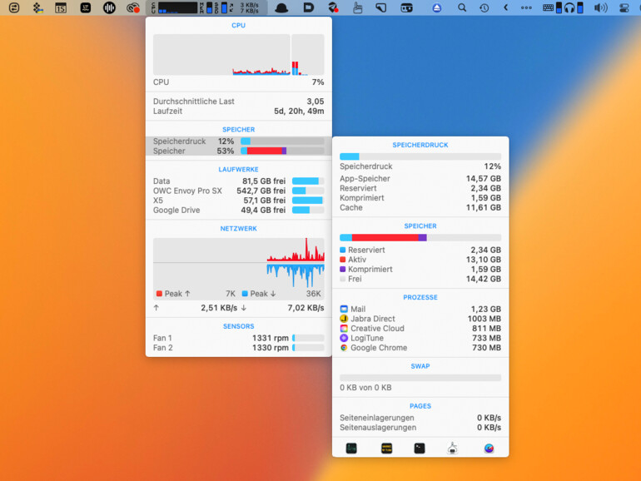This screenshot has height=481, width=641.
Task: Select the Data drive row
Action: [238, 181]
